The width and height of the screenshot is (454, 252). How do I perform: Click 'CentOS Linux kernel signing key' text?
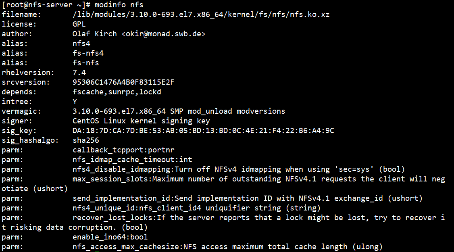(x=141, y=121)
